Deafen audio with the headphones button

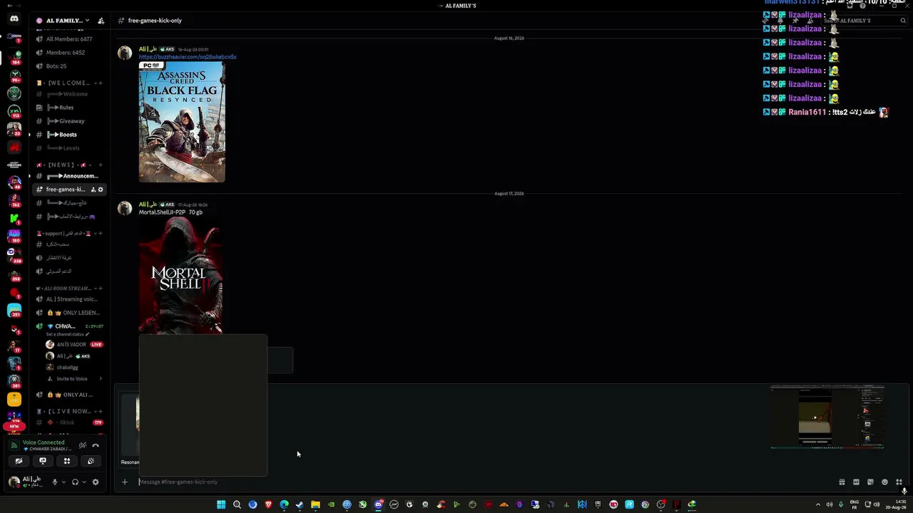pyautogui.click(x=75, y=482)
